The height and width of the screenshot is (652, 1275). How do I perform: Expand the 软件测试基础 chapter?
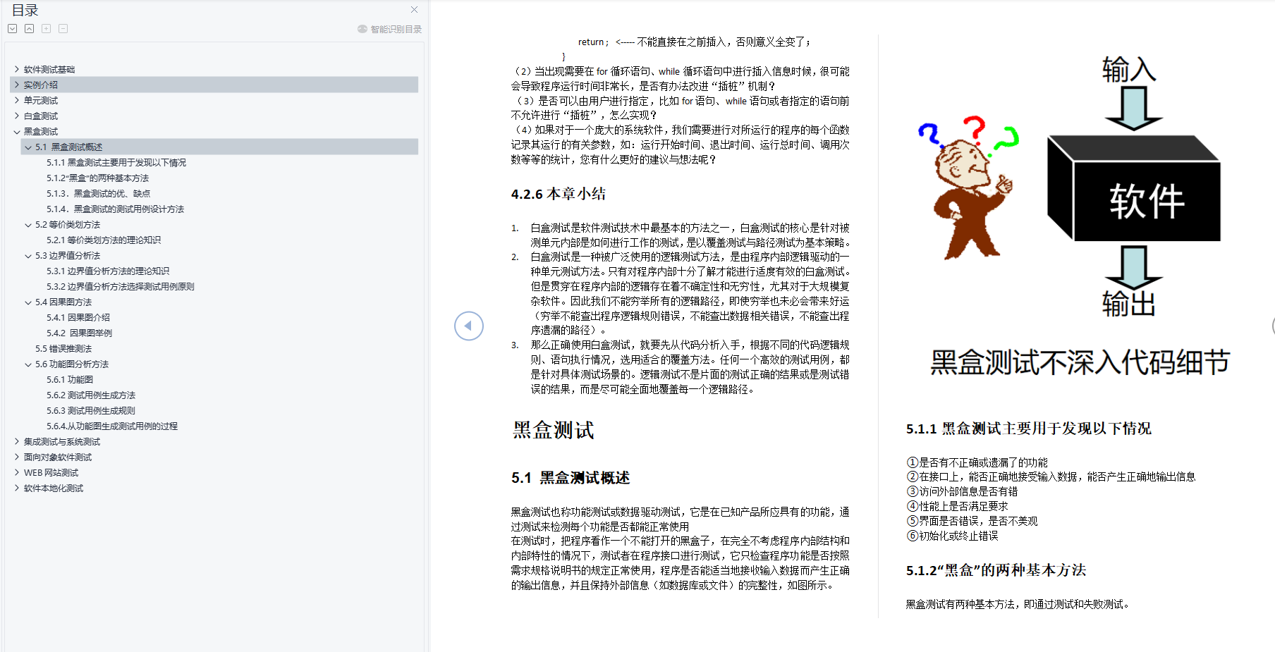17,68
